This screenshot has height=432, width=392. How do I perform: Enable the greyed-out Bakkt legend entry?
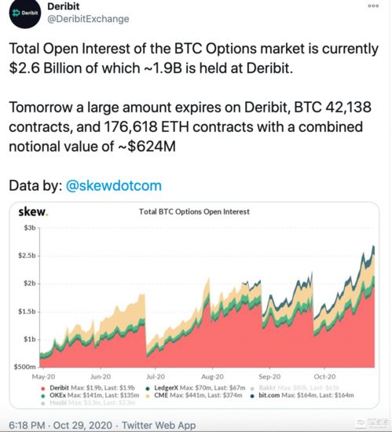295,388
